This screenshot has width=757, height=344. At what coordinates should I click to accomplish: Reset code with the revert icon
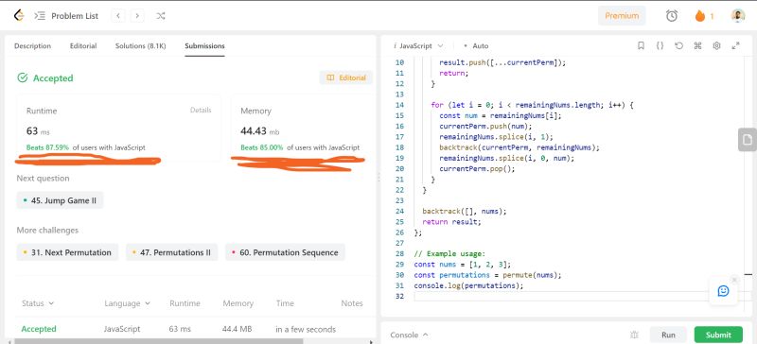click(678, 45)
